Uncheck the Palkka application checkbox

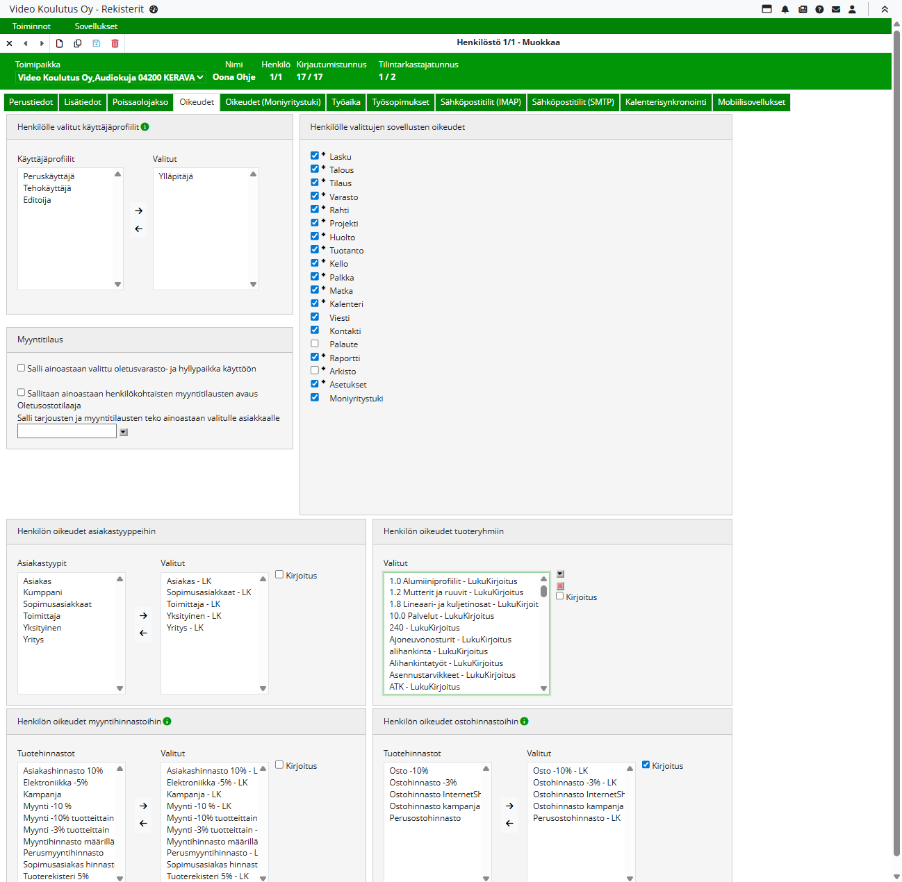point(315,276)
